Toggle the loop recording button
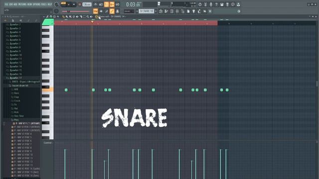The image size is (319, 179). [x=118, y=4]
